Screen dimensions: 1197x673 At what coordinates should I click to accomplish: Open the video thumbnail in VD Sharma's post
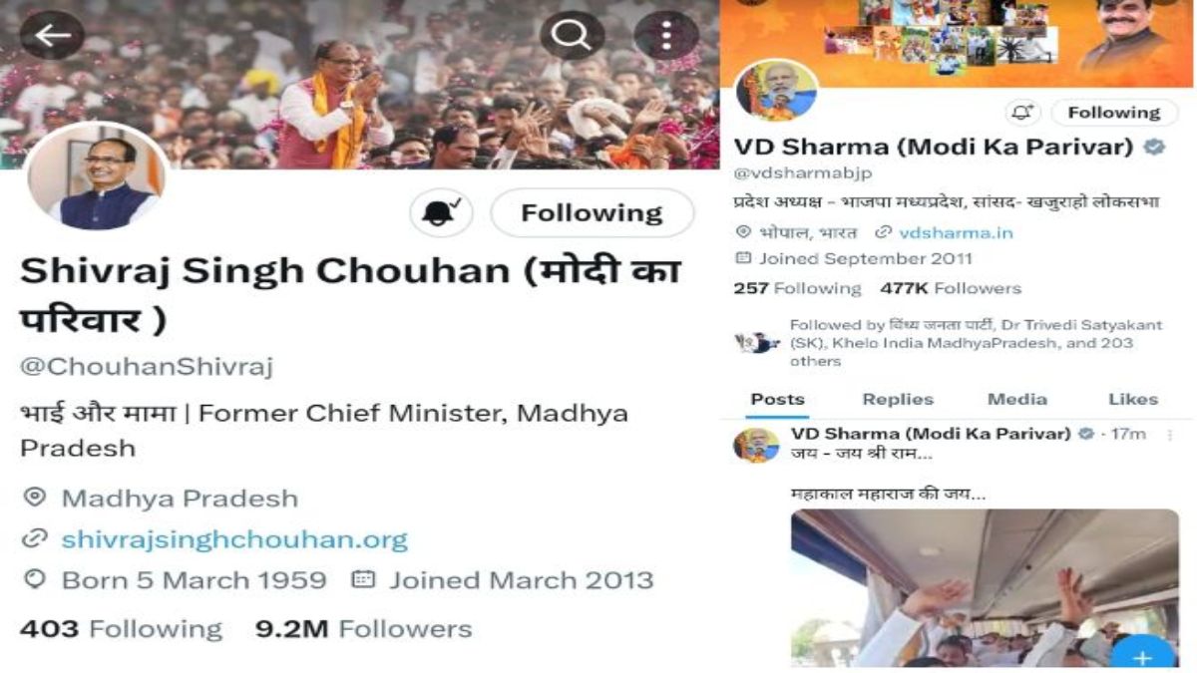pos(985,588)
